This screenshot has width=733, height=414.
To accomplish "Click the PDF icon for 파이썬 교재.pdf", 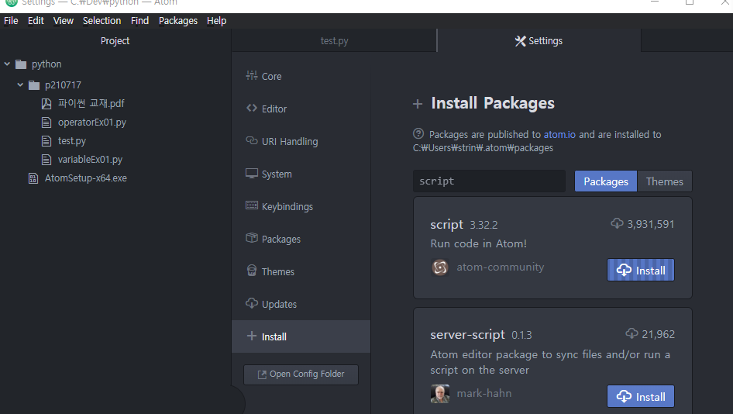I will 46,103.
